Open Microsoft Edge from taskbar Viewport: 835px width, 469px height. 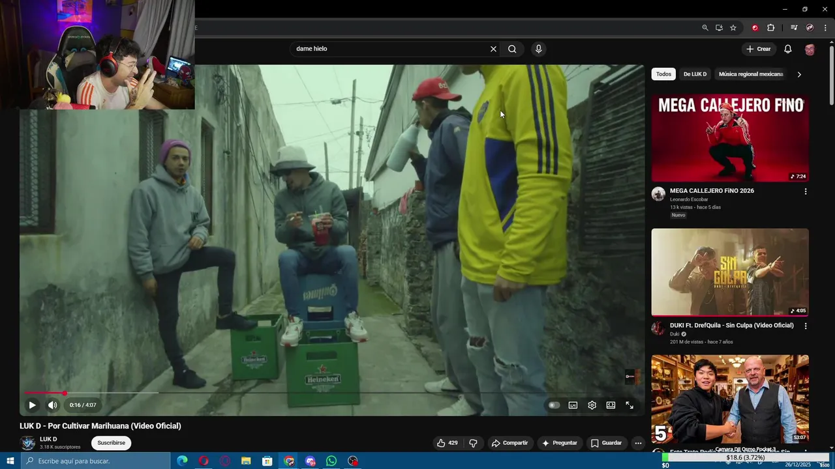click(182, 461)
